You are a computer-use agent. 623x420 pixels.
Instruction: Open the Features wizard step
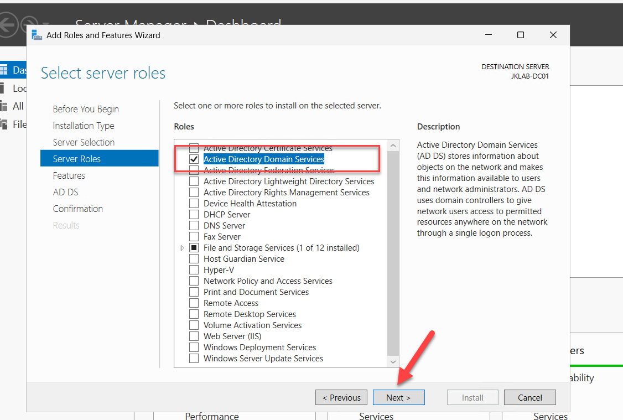pos(69,175)
